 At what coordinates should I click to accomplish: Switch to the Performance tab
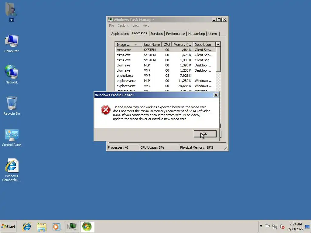point(175,34)
